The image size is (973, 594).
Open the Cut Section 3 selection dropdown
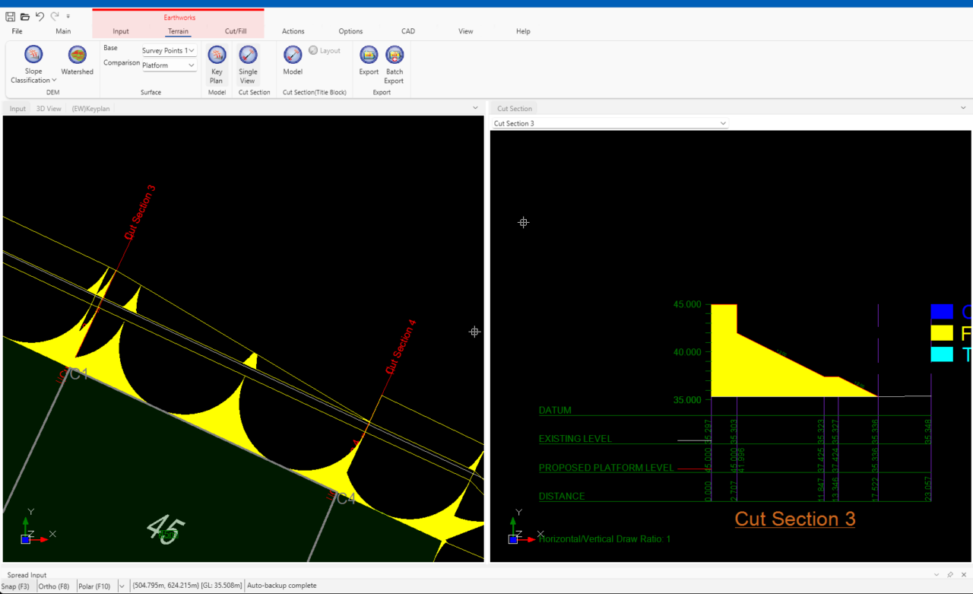click(x=721, y=122)
